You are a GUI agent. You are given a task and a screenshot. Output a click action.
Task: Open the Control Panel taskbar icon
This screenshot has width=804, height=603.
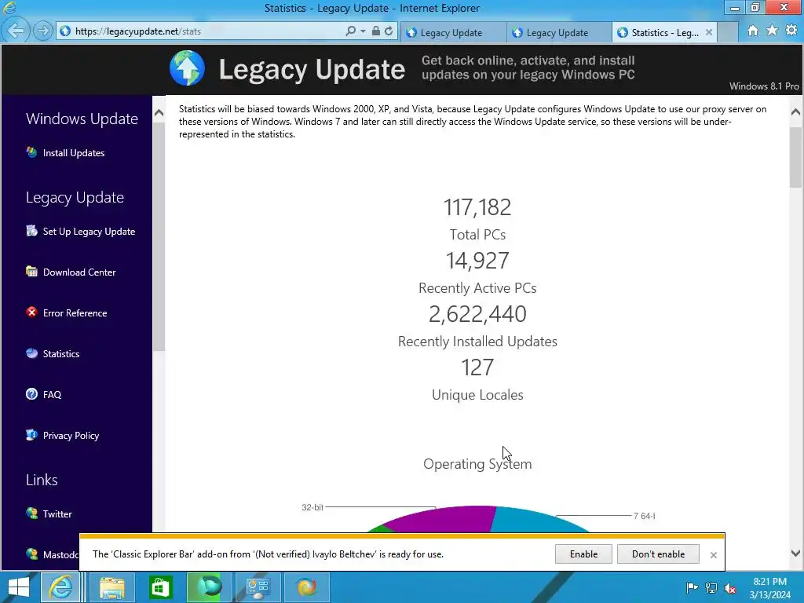(x=258, y=587)
